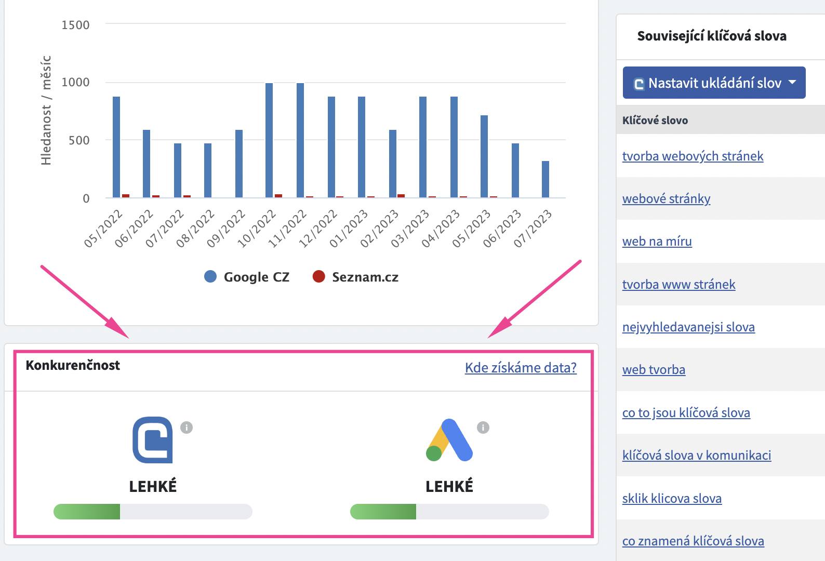Click the Konkurenčnost heading

73,365
